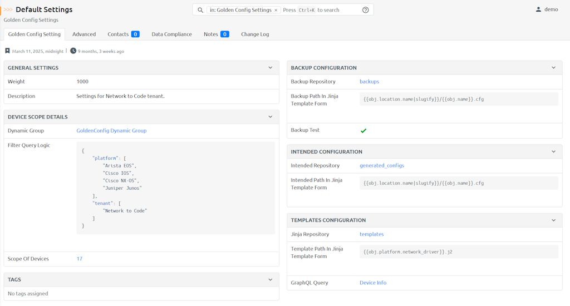Open search help question mark icon
Screen dimensions: 570x306
(x=366, y=10)
